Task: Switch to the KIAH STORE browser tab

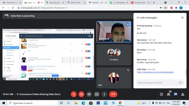Action: (75, 3)
